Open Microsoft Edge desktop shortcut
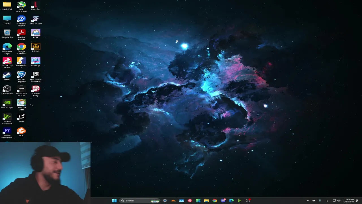Image resolution: width=362 pixels, height=204 pixels. click(7, 49)
